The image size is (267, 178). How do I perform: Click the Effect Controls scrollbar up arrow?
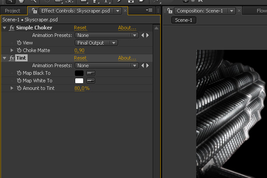click(156, 28)
